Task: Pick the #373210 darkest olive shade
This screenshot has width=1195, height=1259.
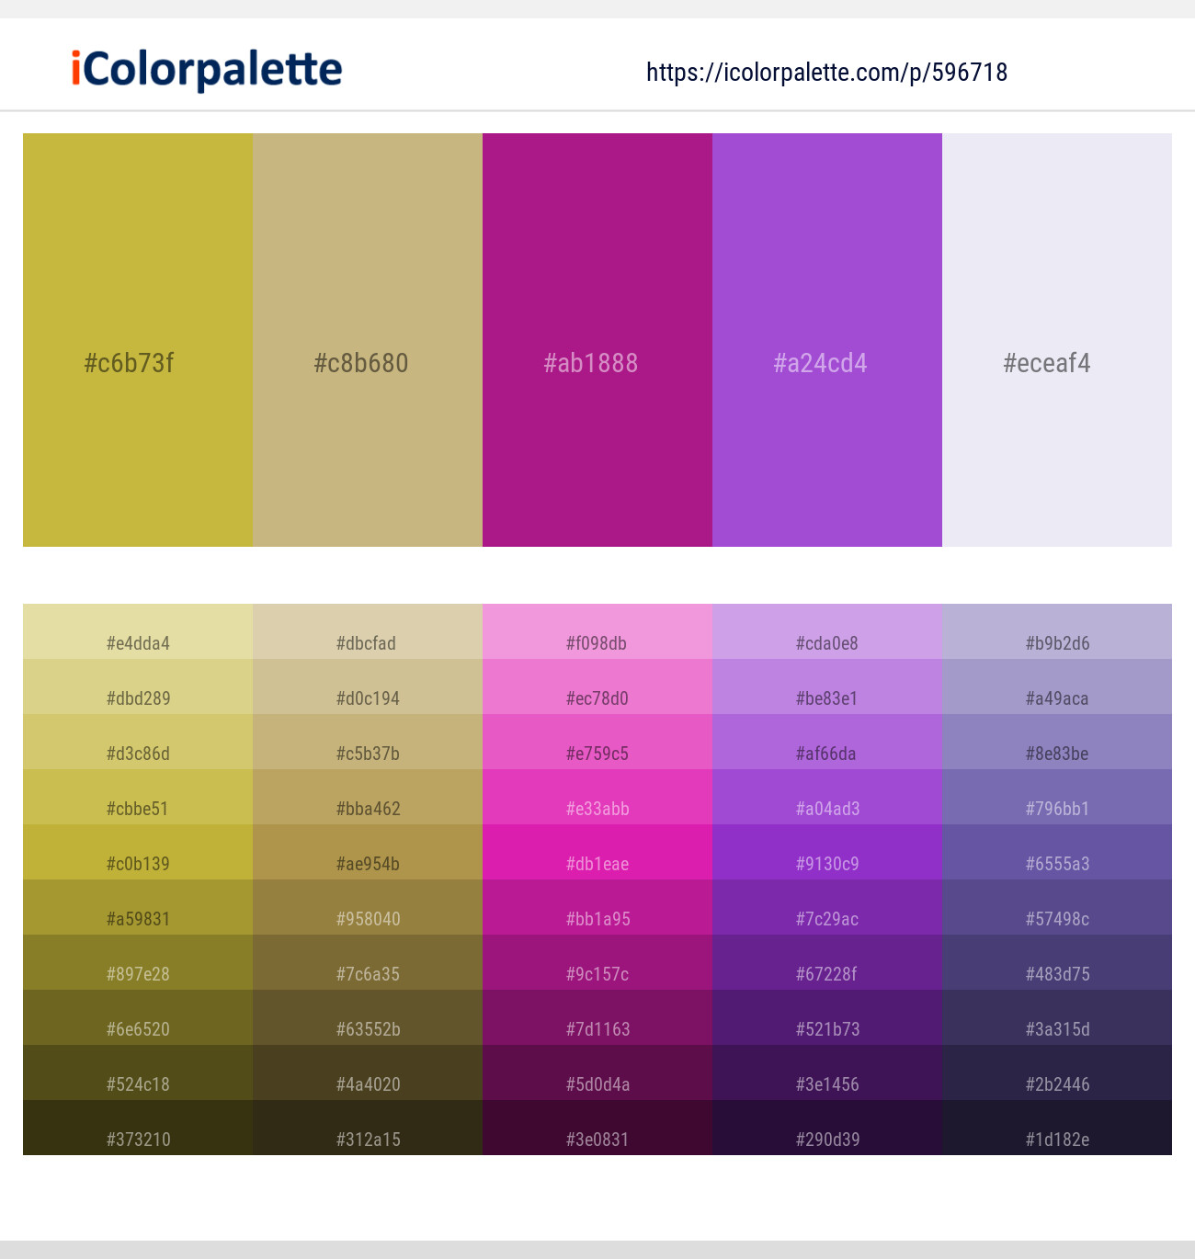Action: (x=138, y=1129)
